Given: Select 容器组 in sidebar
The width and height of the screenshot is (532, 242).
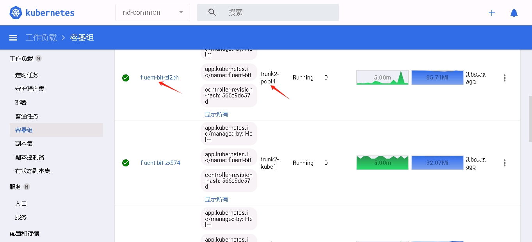Looking at the screenshot, I should 56,130.
